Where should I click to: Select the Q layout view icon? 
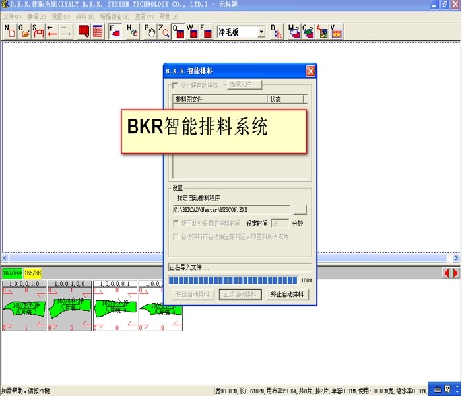(x=178, y=31)
